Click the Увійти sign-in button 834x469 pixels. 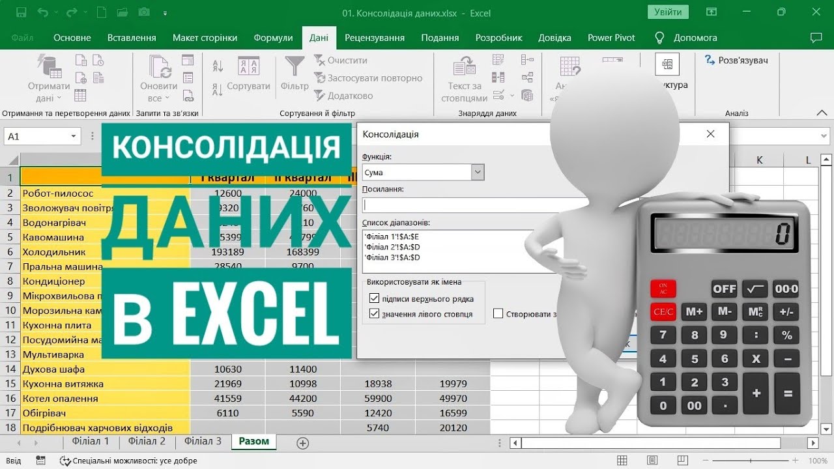coord(669,12)
